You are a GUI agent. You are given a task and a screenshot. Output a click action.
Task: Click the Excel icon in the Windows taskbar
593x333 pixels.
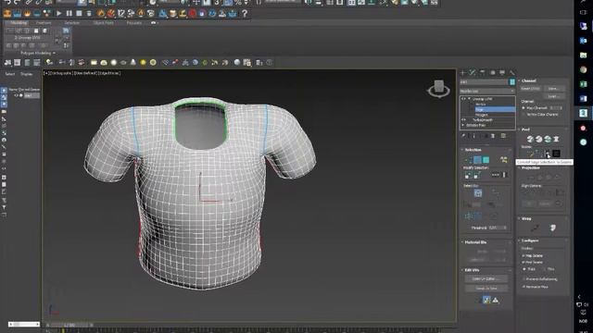pos(583,84)
